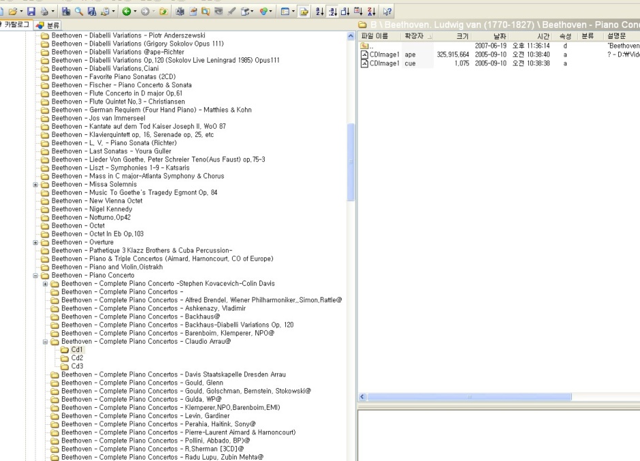Sort by the 크기 column header

(453, 36)
